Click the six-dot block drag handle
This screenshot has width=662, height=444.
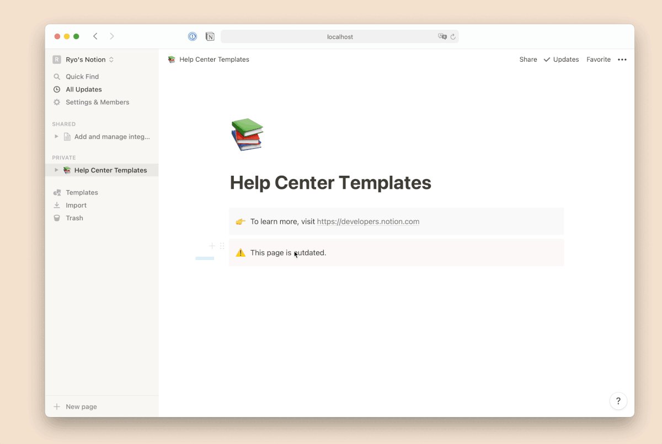(x=222, y=246)
